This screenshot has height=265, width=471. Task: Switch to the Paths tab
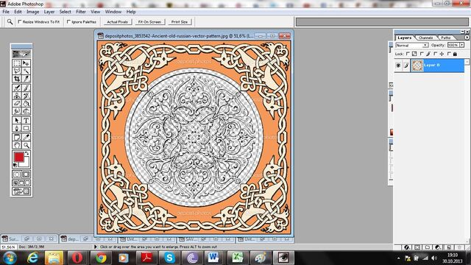(446, 38)
